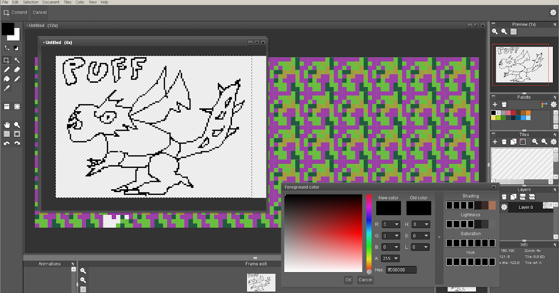Click the Cancel button in top toolbar
The image size is (559, 293).
point(40,13)
